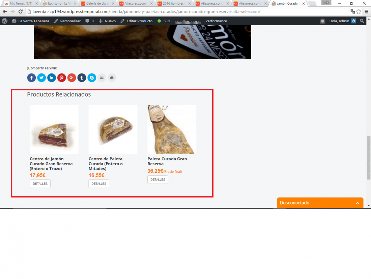
Task: Print the page via printer icon
Action: tap(112, 78)
